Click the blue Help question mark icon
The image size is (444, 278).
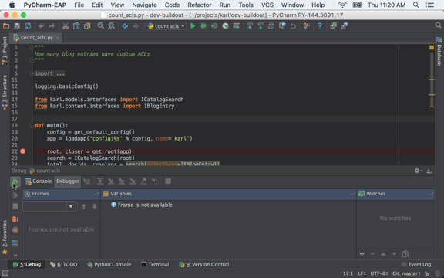(320, 26)
